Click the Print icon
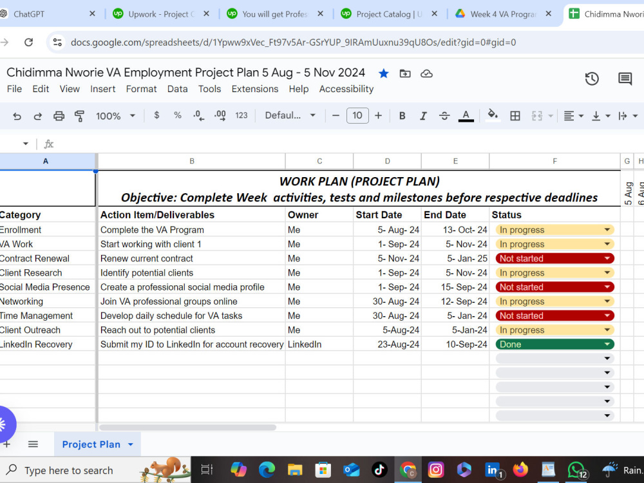The height and width of the screenshot is (483, 644). pos(59,116)
